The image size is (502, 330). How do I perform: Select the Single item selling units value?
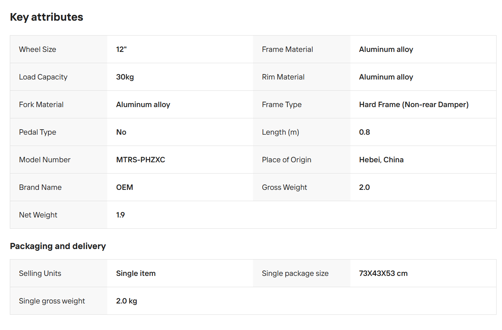[x=136, y=273]
